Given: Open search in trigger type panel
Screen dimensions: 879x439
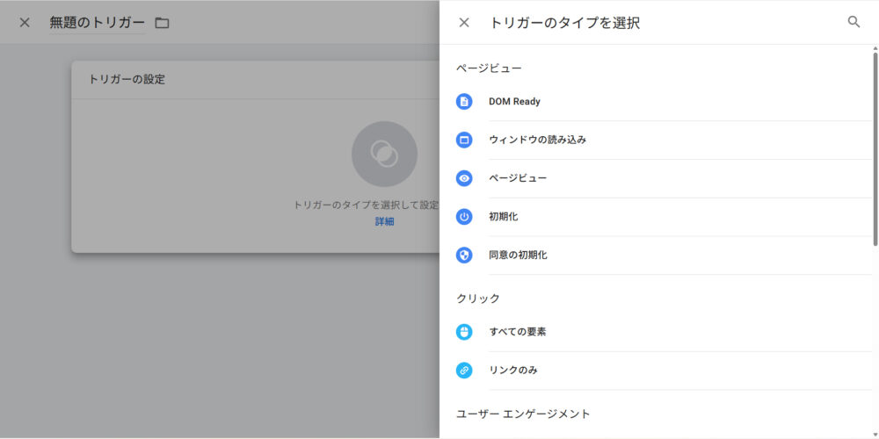Looking at the screenshot, I should (854, 22).
